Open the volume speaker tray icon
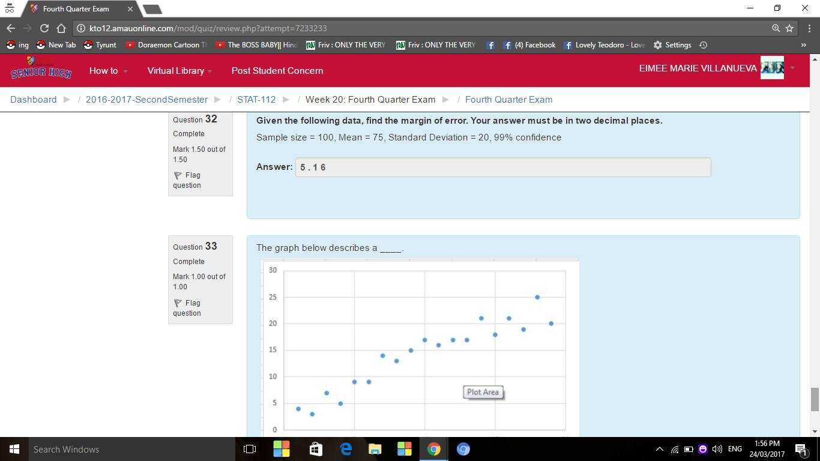 coord(717,449)
